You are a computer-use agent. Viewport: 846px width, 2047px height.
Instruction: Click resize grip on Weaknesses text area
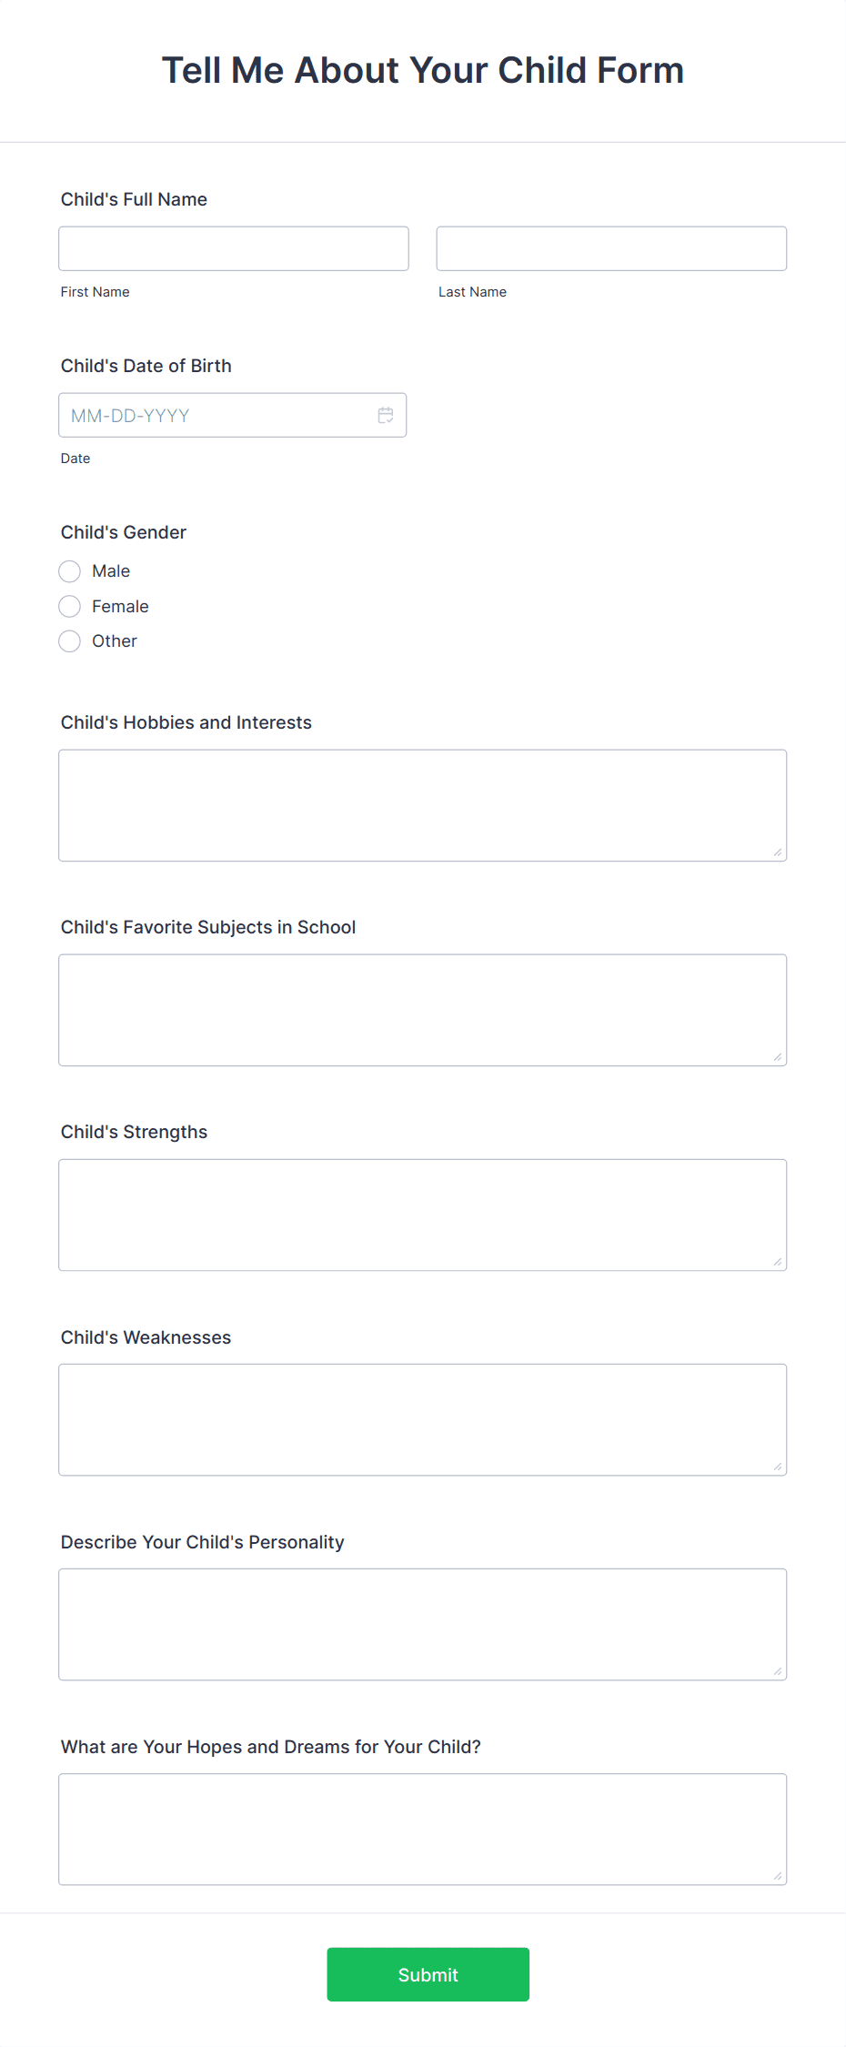pos(778,1467)
